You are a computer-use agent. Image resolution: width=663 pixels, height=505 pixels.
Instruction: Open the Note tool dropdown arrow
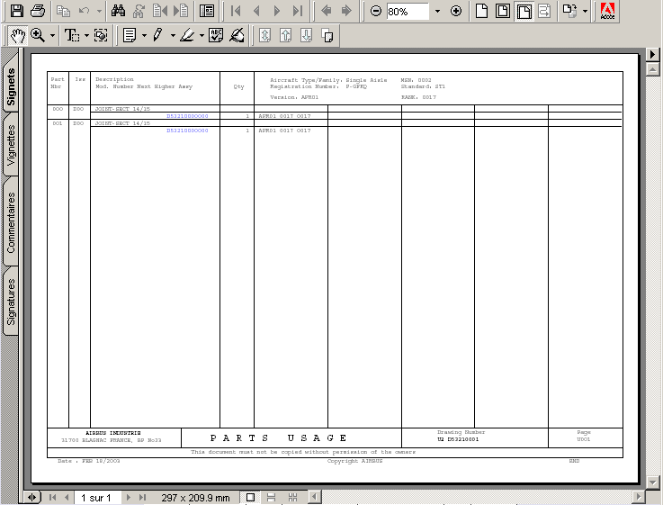(x=144, y=36)
